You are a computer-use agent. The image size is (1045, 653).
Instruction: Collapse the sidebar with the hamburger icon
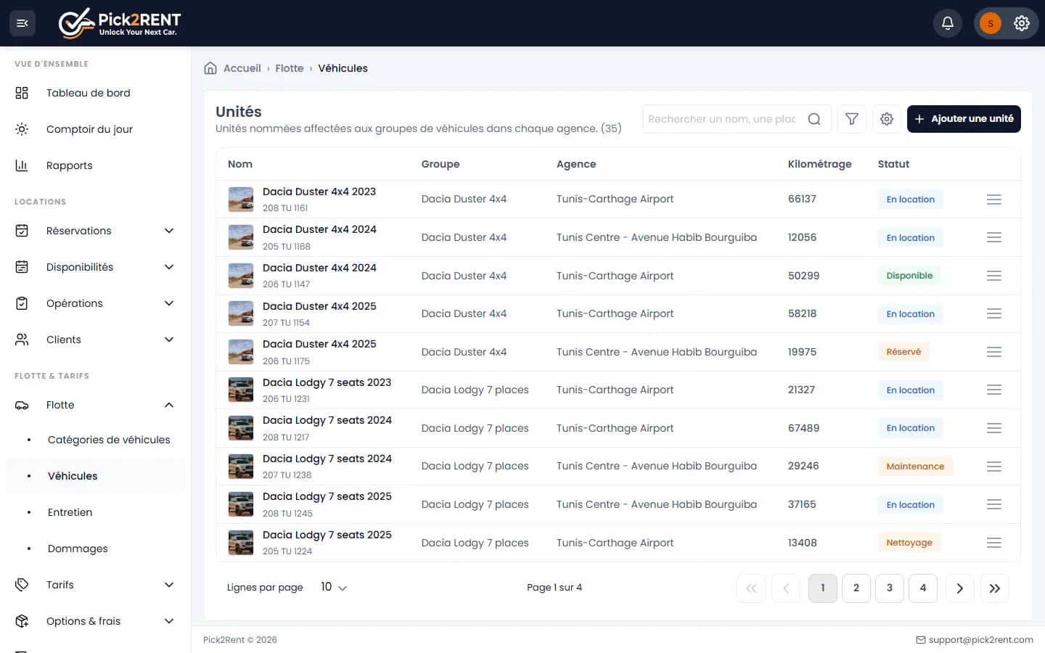point(22,23)
